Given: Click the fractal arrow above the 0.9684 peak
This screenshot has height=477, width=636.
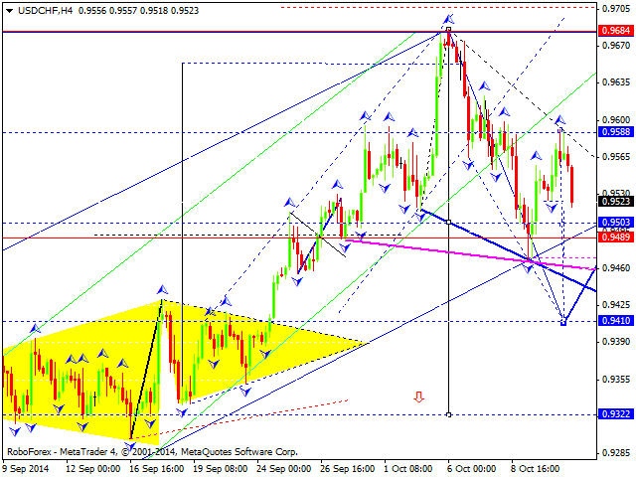Looking at the screenshot, I should [449, 19].
